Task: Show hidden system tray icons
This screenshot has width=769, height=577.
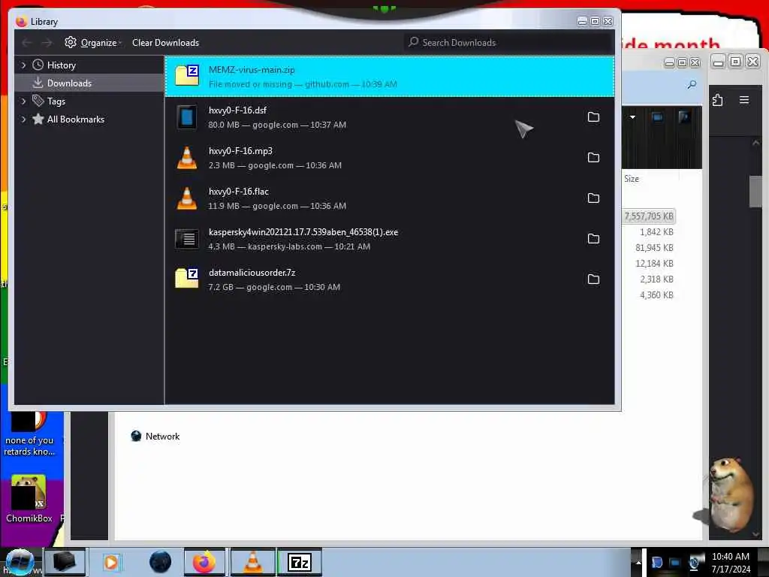Action: 638,562
